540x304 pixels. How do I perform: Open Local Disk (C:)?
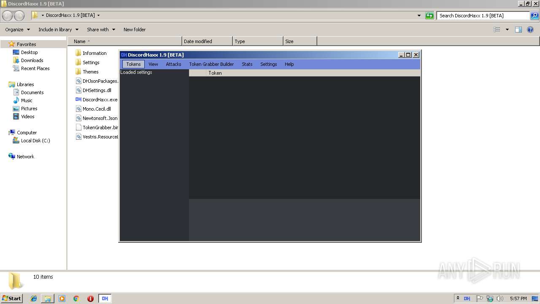coord(35,141)
